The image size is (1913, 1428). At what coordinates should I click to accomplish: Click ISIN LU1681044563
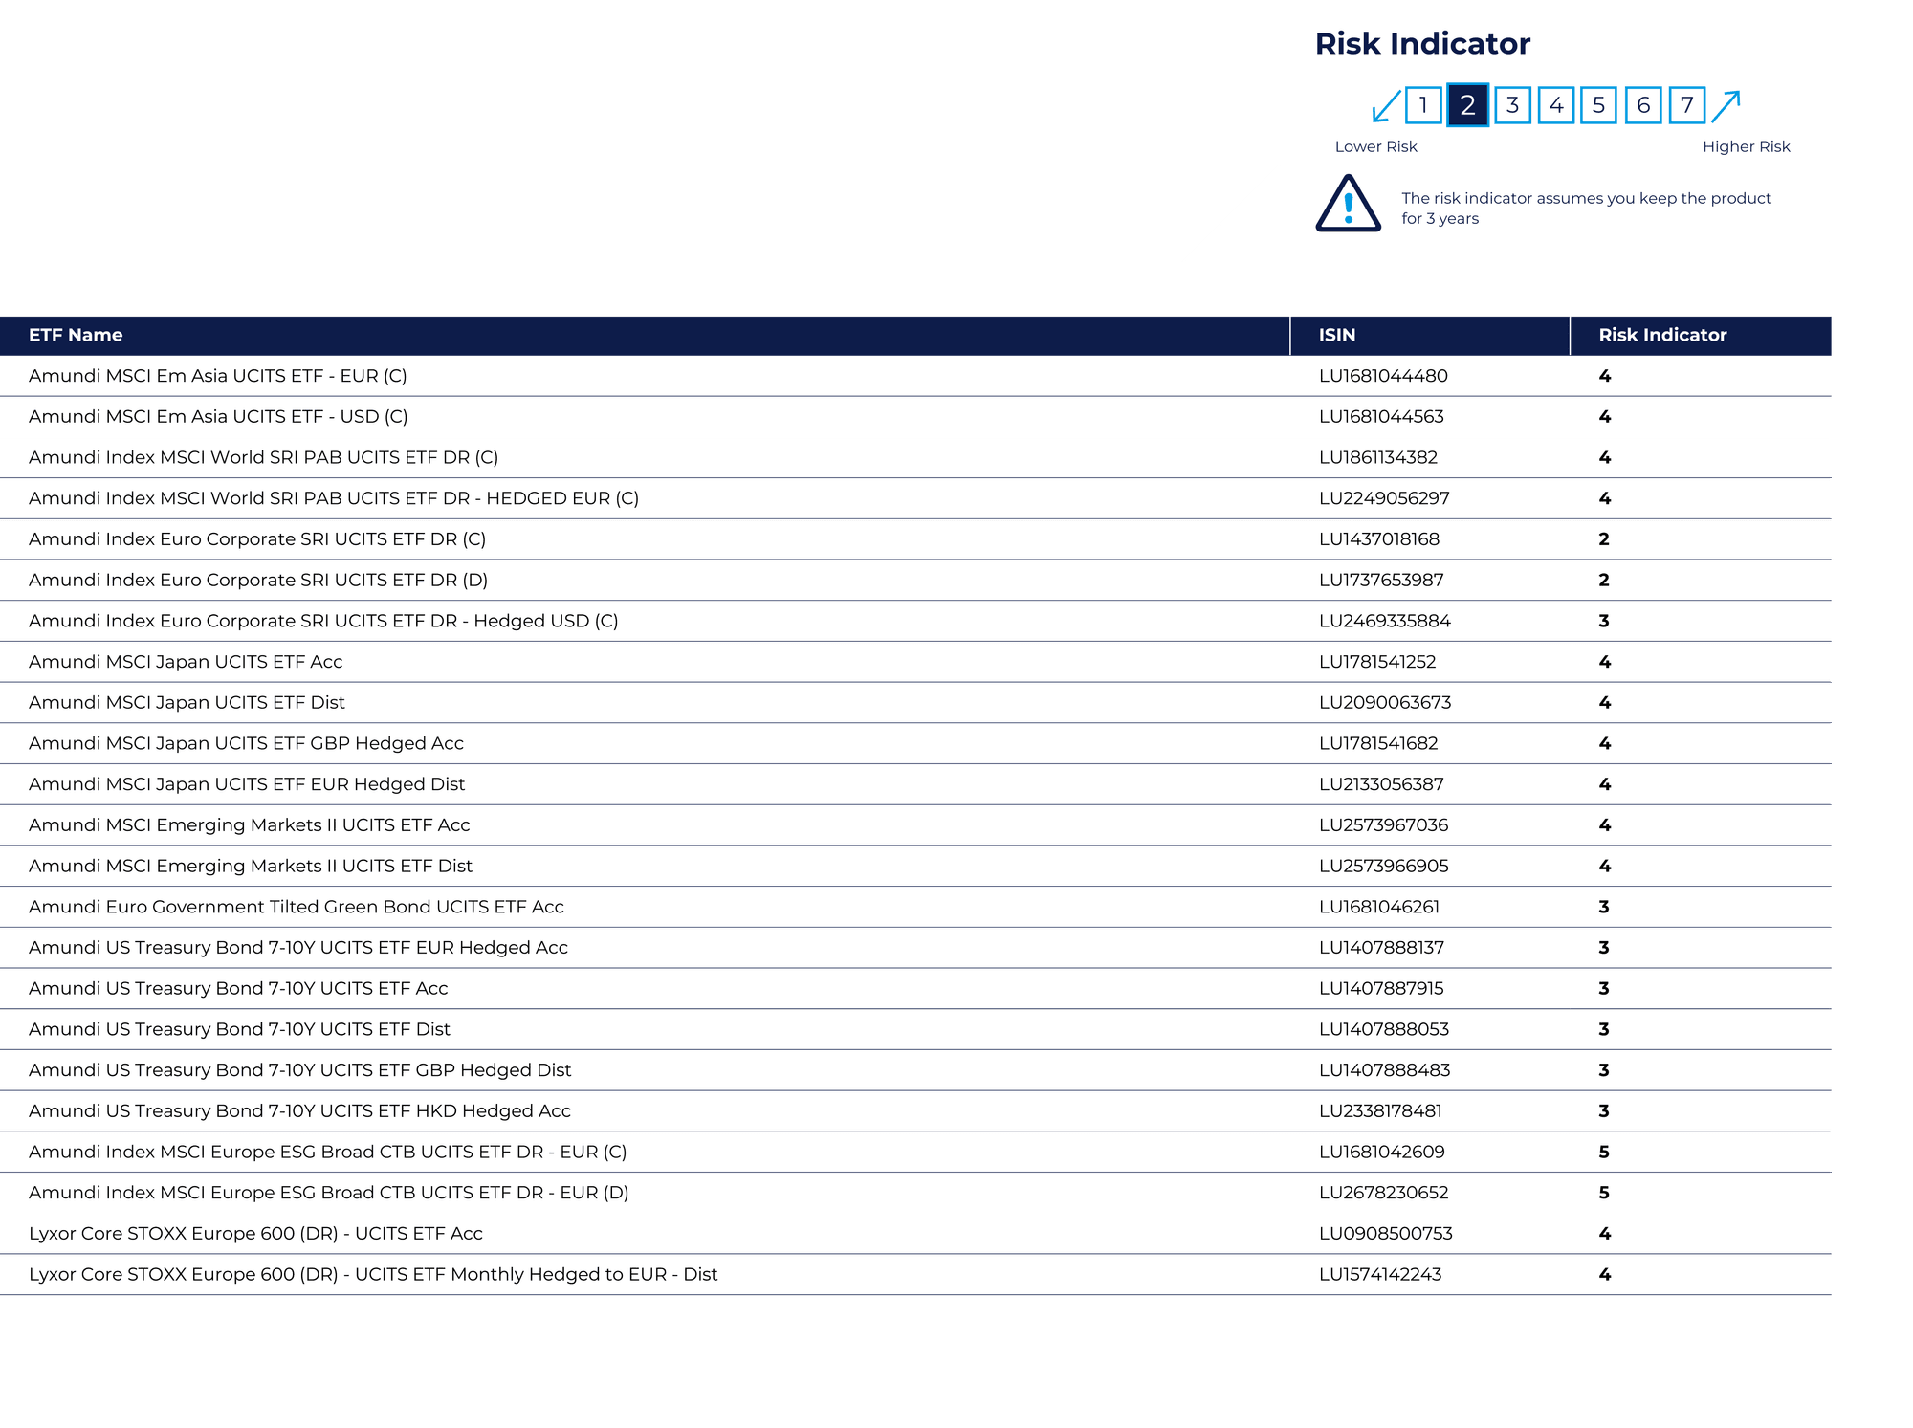pyautogui.click(x=1381, y=416)
